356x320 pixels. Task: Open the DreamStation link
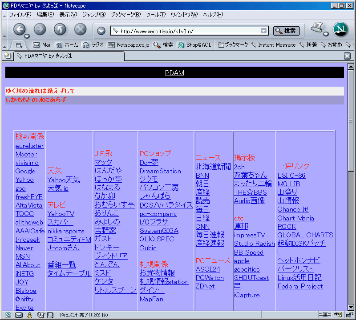pyautogui.click(x=160, y=171)
